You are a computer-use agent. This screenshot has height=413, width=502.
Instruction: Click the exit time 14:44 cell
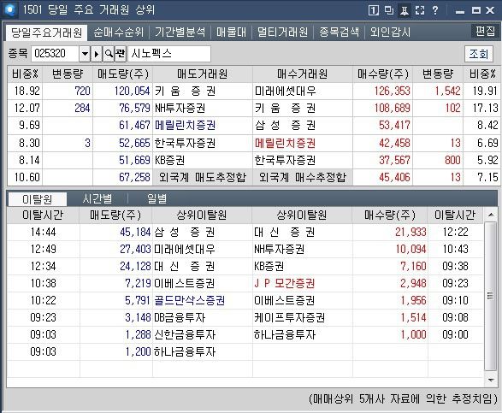tap(44, 232)
